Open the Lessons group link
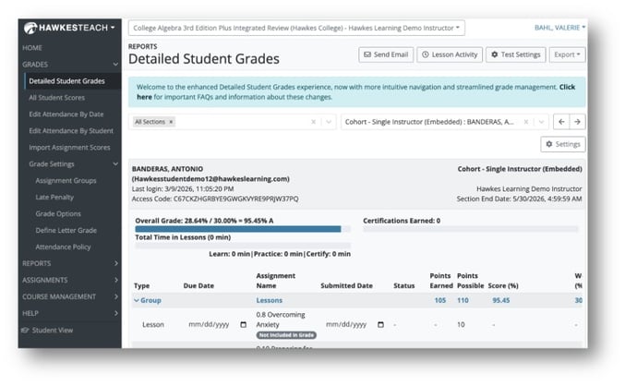 tap(269, 300)
